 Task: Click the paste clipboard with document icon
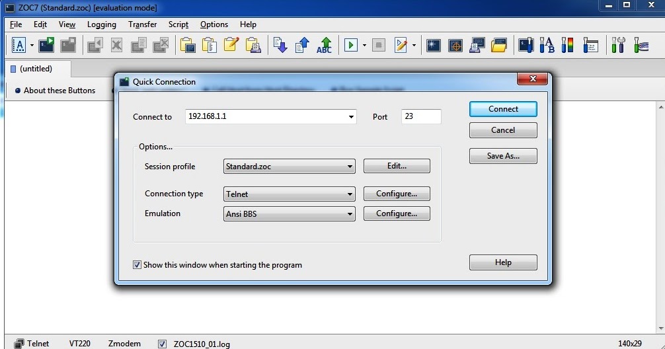pyautogui.click(x=210, y=45)
